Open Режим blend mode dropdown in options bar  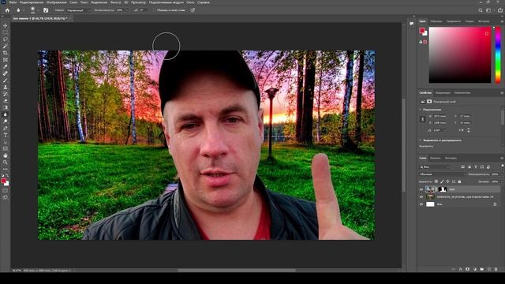[79, 10]
